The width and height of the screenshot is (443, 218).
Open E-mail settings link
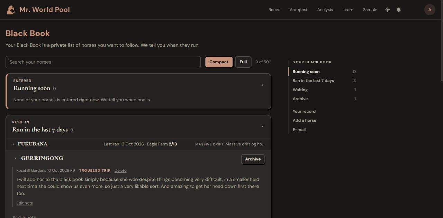pyautogui.click(x=299, y=130)
